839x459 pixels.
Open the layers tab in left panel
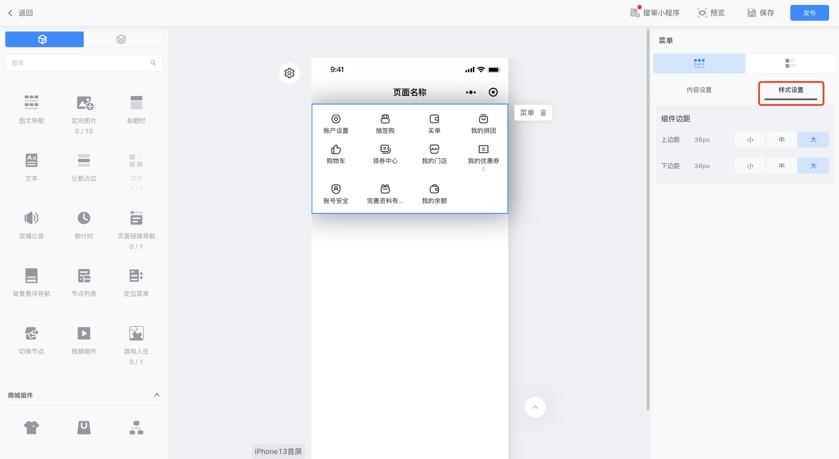tap(123, 39)
